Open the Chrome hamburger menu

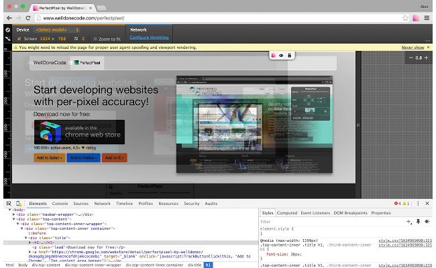coord(427,18)
